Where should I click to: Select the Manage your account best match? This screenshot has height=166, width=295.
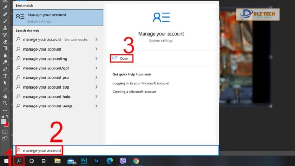coord(58,18)
